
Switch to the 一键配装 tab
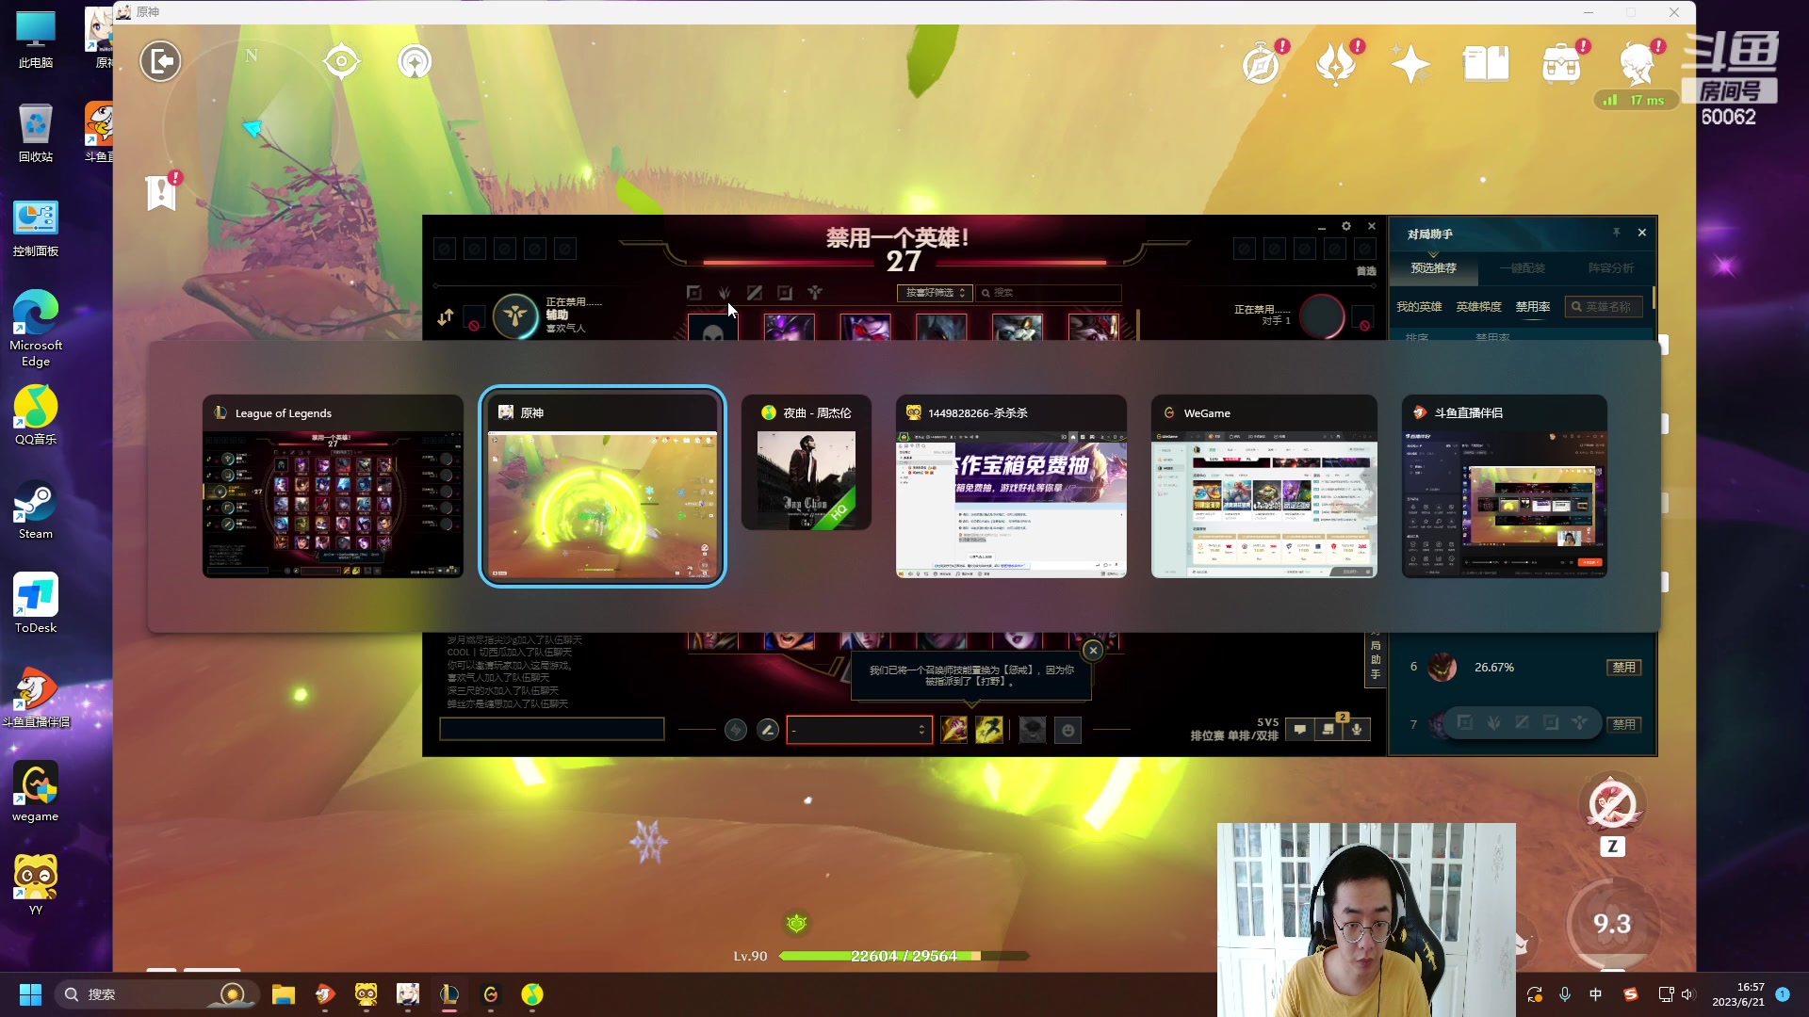[x=1523, y=268]
